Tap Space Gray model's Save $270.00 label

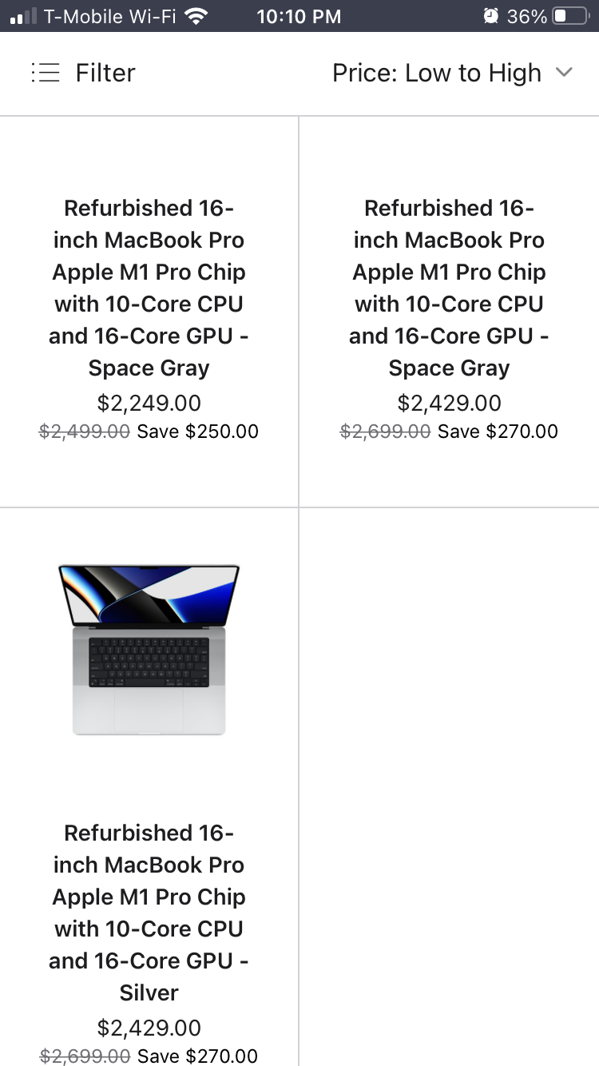498,432
